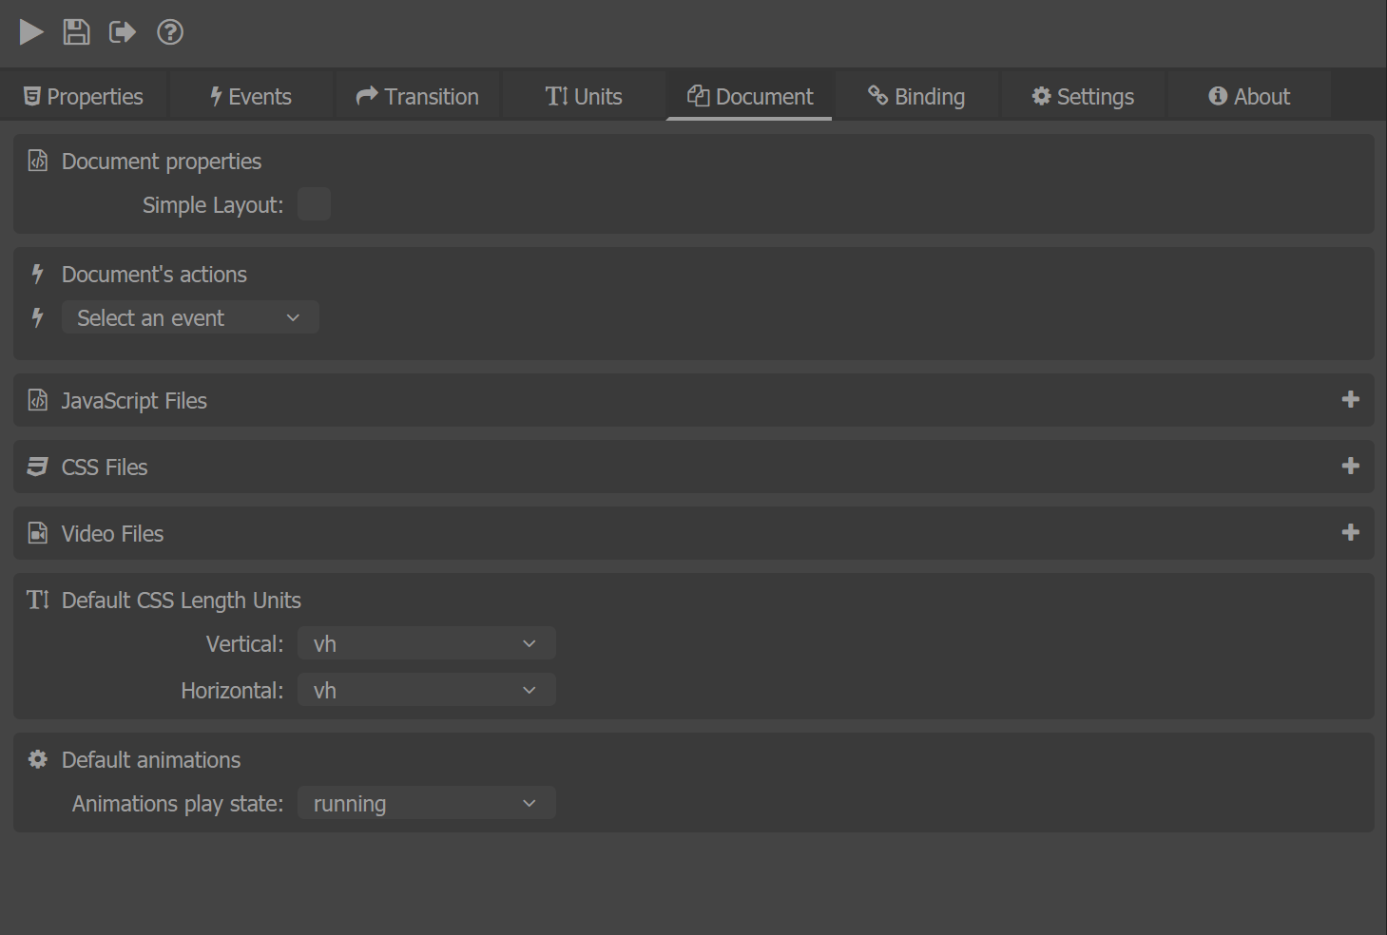This screenshot has height=935, width=1387.
Task: Open the About tab
Action: point(1249,96)
